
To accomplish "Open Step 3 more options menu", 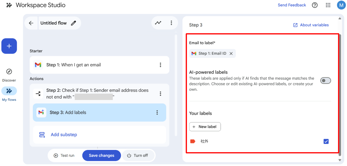I will click(157, 113).
